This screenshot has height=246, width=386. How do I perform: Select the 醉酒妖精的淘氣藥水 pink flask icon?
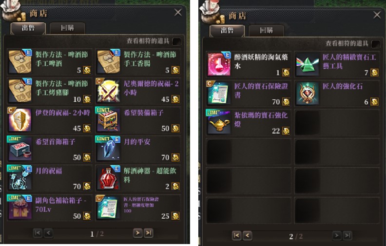pos(219,64)
